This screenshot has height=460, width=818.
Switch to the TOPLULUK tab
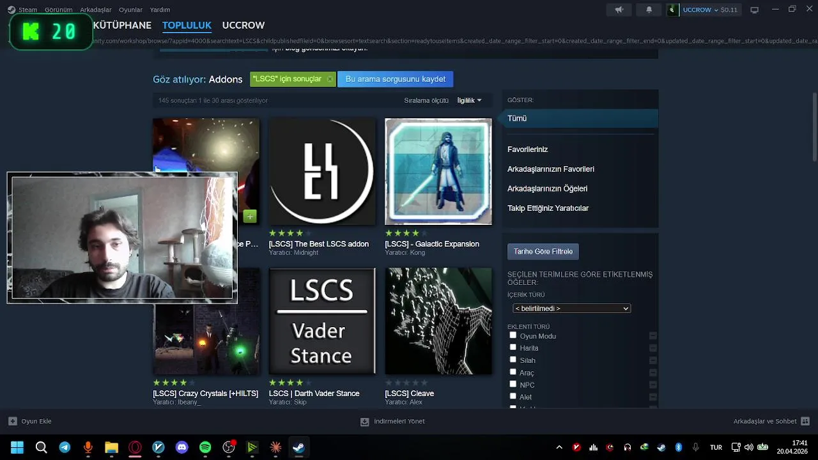coord(187,26)
